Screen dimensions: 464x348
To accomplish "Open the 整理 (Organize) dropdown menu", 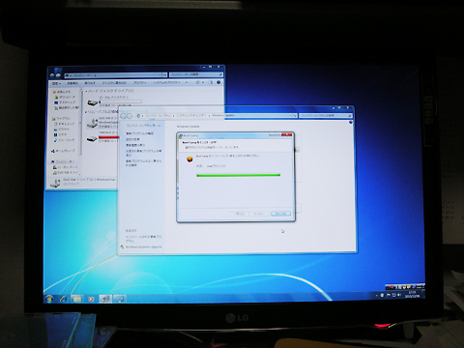I will pos(56,83).
